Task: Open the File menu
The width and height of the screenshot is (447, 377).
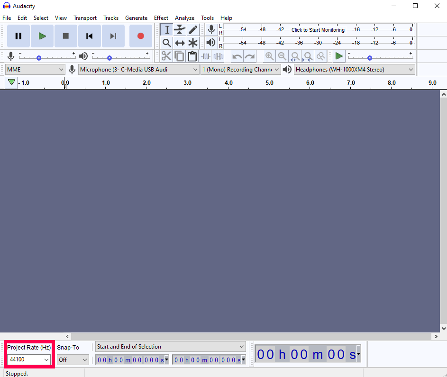Action: click(7, 18)
